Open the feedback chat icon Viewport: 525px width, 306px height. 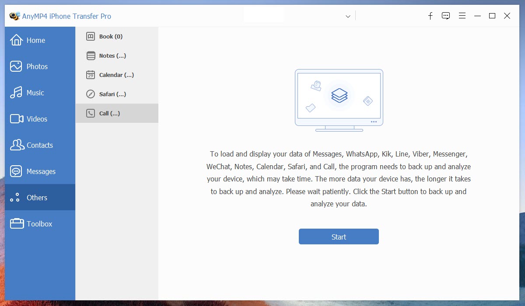tap(446, 16)
